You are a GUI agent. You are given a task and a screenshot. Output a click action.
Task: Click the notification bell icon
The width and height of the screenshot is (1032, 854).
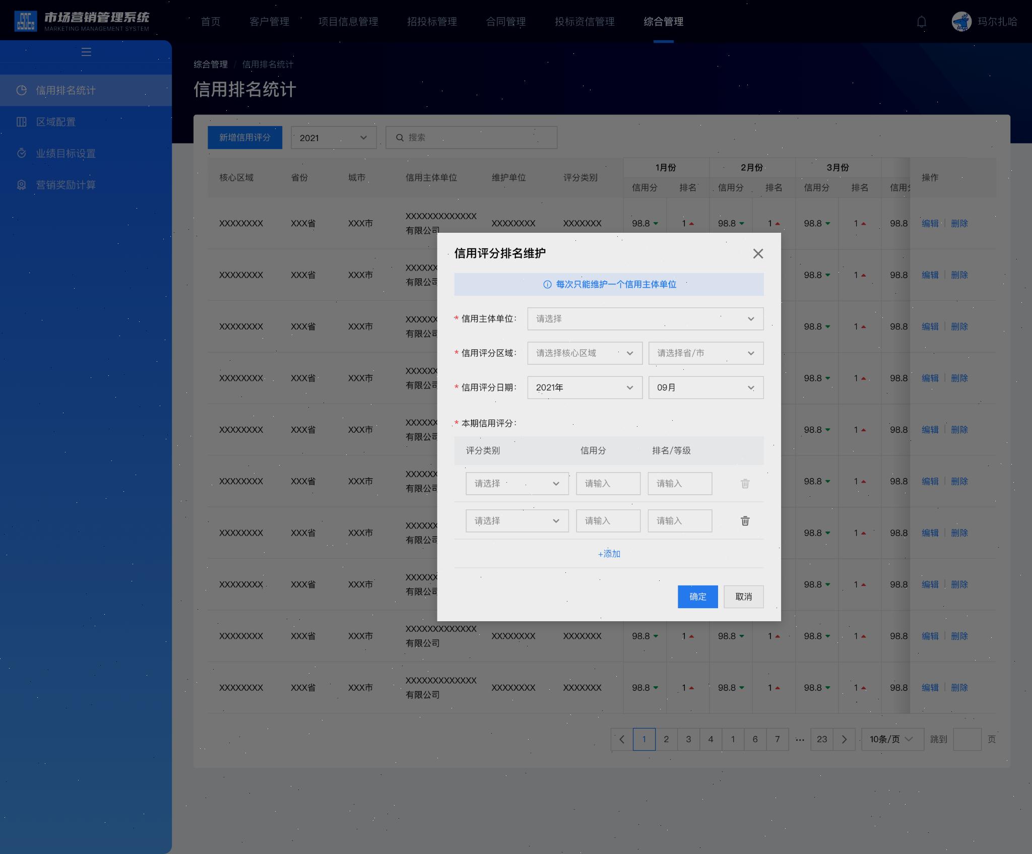921,22
